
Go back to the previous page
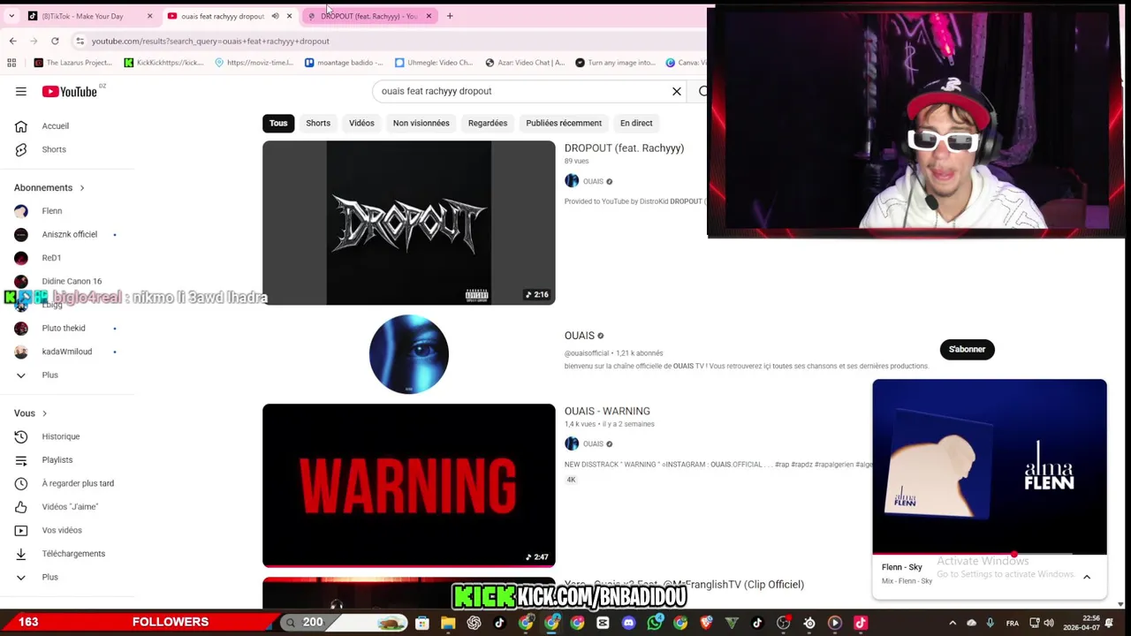coord(12,41)
